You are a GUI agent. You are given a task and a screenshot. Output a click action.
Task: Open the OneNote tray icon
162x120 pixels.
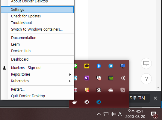87,78
